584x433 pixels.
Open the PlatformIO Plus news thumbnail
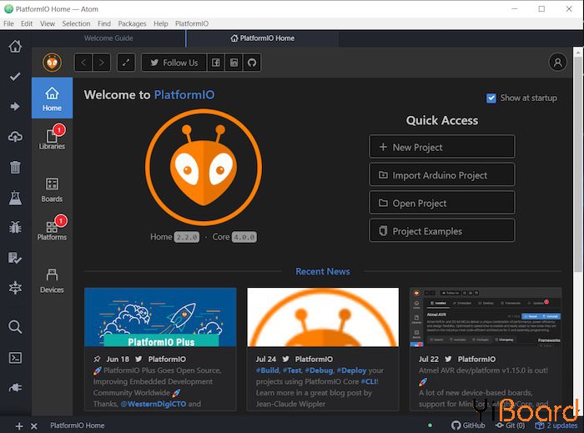point(160,317)
